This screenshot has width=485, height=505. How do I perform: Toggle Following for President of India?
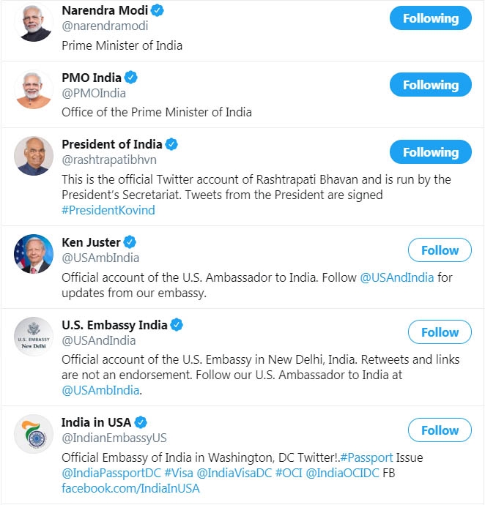pyautogui.click(x=430, y=152)
